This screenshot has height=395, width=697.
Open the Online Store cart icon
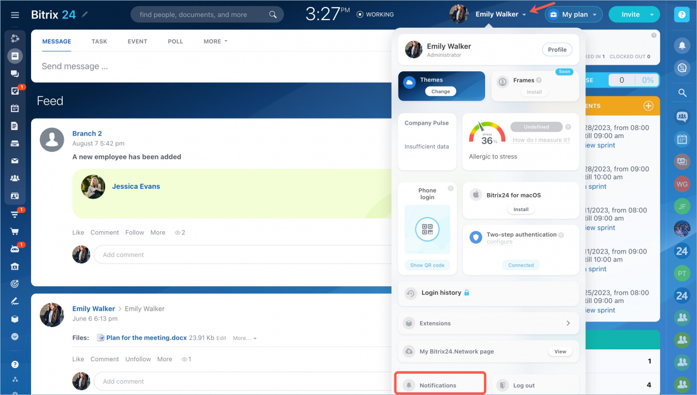click(15, 232)
